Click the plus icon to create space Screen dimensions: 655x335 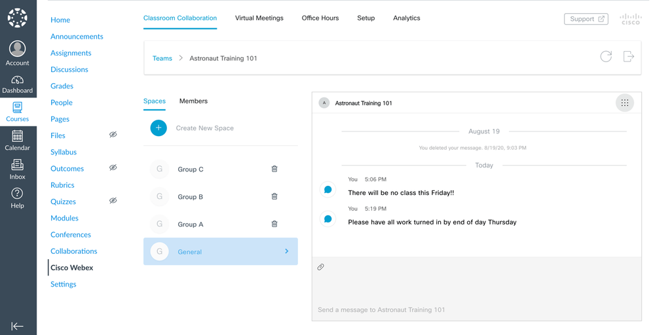[x=159, y=128]
